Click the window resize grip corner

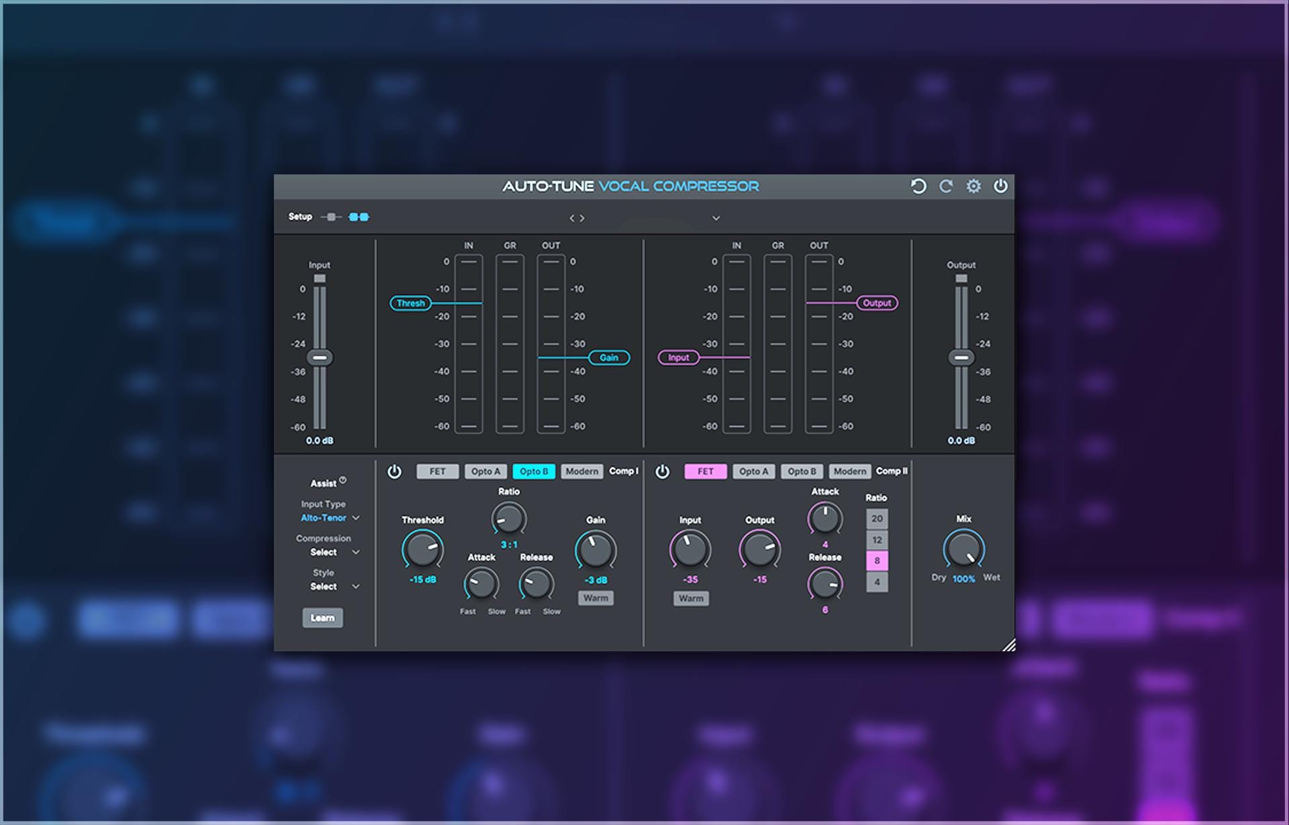click(1008, 645)
